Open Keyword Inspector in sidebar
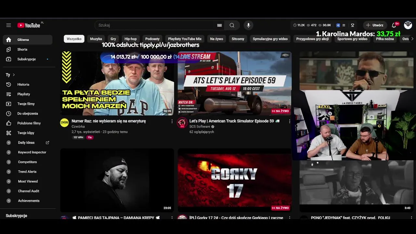This screenshot has width=416, height=234. tap(28, 152)
